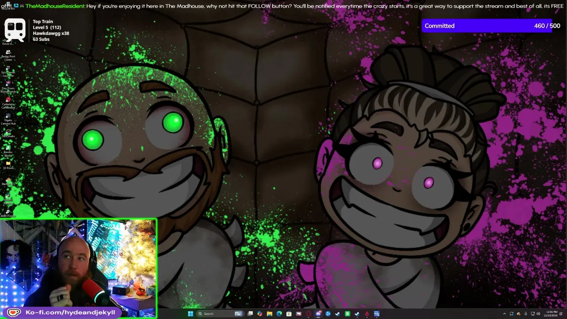The width and height of the screenshot is (567, 319).
Task: Open the Windows Start menu
Action: (x=190, y=314)
